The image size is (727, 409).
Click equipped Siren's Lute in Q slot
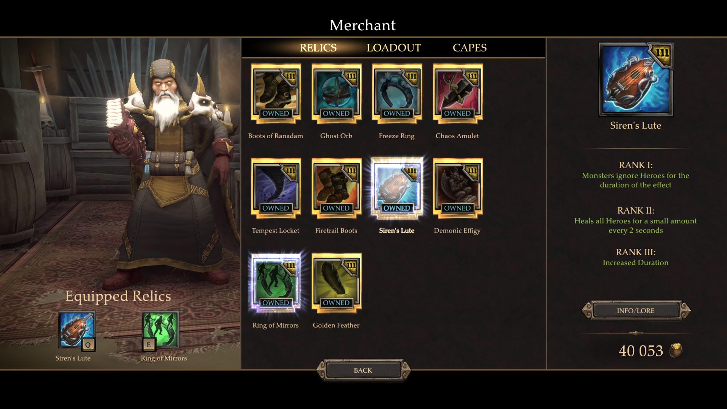click(x=77, y=330)
